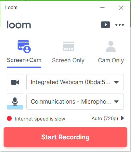Click the Auto (720p) quality text
The height and width of the screenshot is (152, 131).
point(105,119)
